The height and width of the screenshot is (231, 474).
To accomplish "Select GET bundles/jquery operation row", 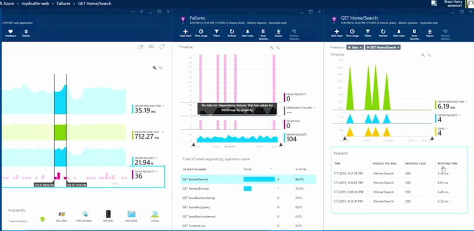I will coord(248,207).
